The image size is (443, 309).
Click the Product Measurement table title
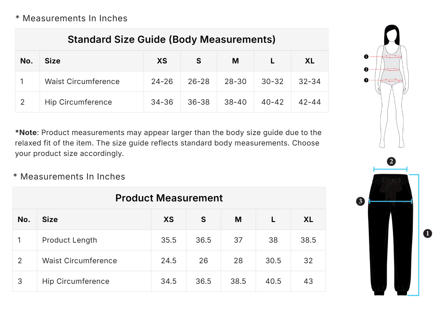[169, 198]
